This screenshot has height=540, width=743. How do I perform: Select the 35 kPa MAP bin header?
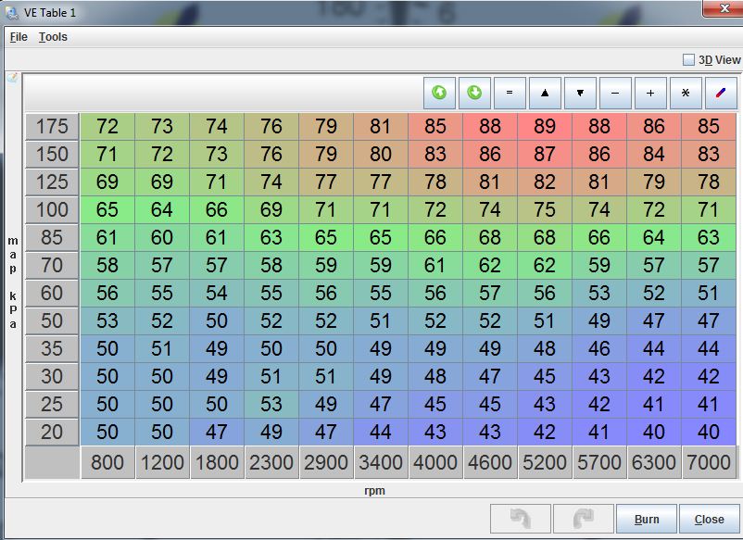pos(52,348)
